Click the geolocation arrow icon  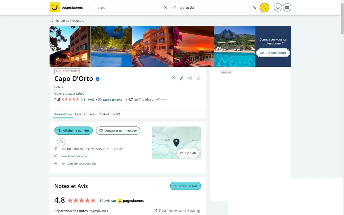pos(175,7)
